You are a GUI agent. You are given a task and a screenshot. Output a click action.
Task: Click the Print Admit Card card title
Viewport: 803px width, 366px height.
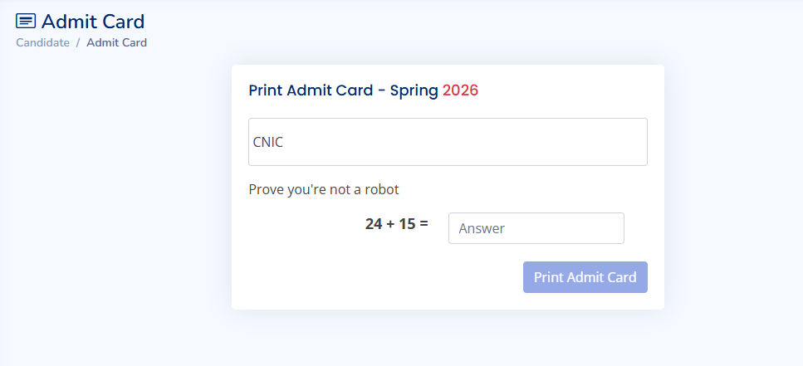coord(363,90)
